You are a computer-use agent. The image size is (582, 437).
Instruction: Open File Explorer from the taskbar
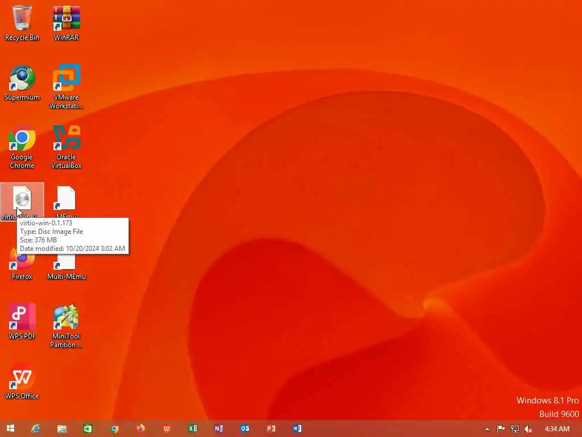point(61,428)
